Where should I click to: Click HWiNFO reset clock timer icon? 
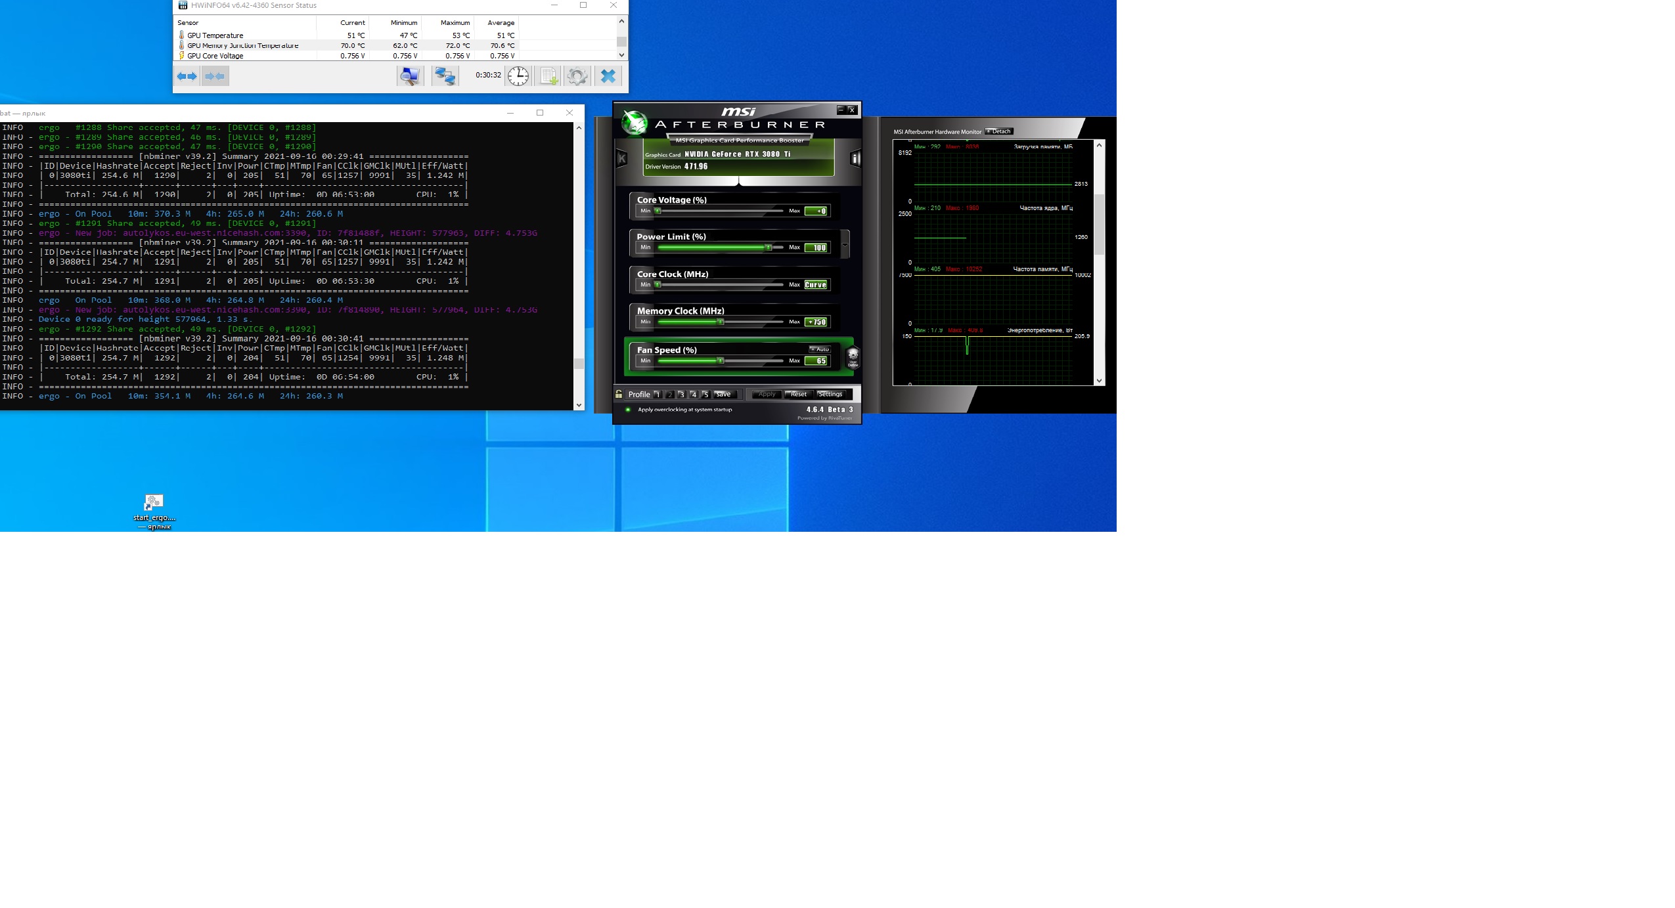518,76
